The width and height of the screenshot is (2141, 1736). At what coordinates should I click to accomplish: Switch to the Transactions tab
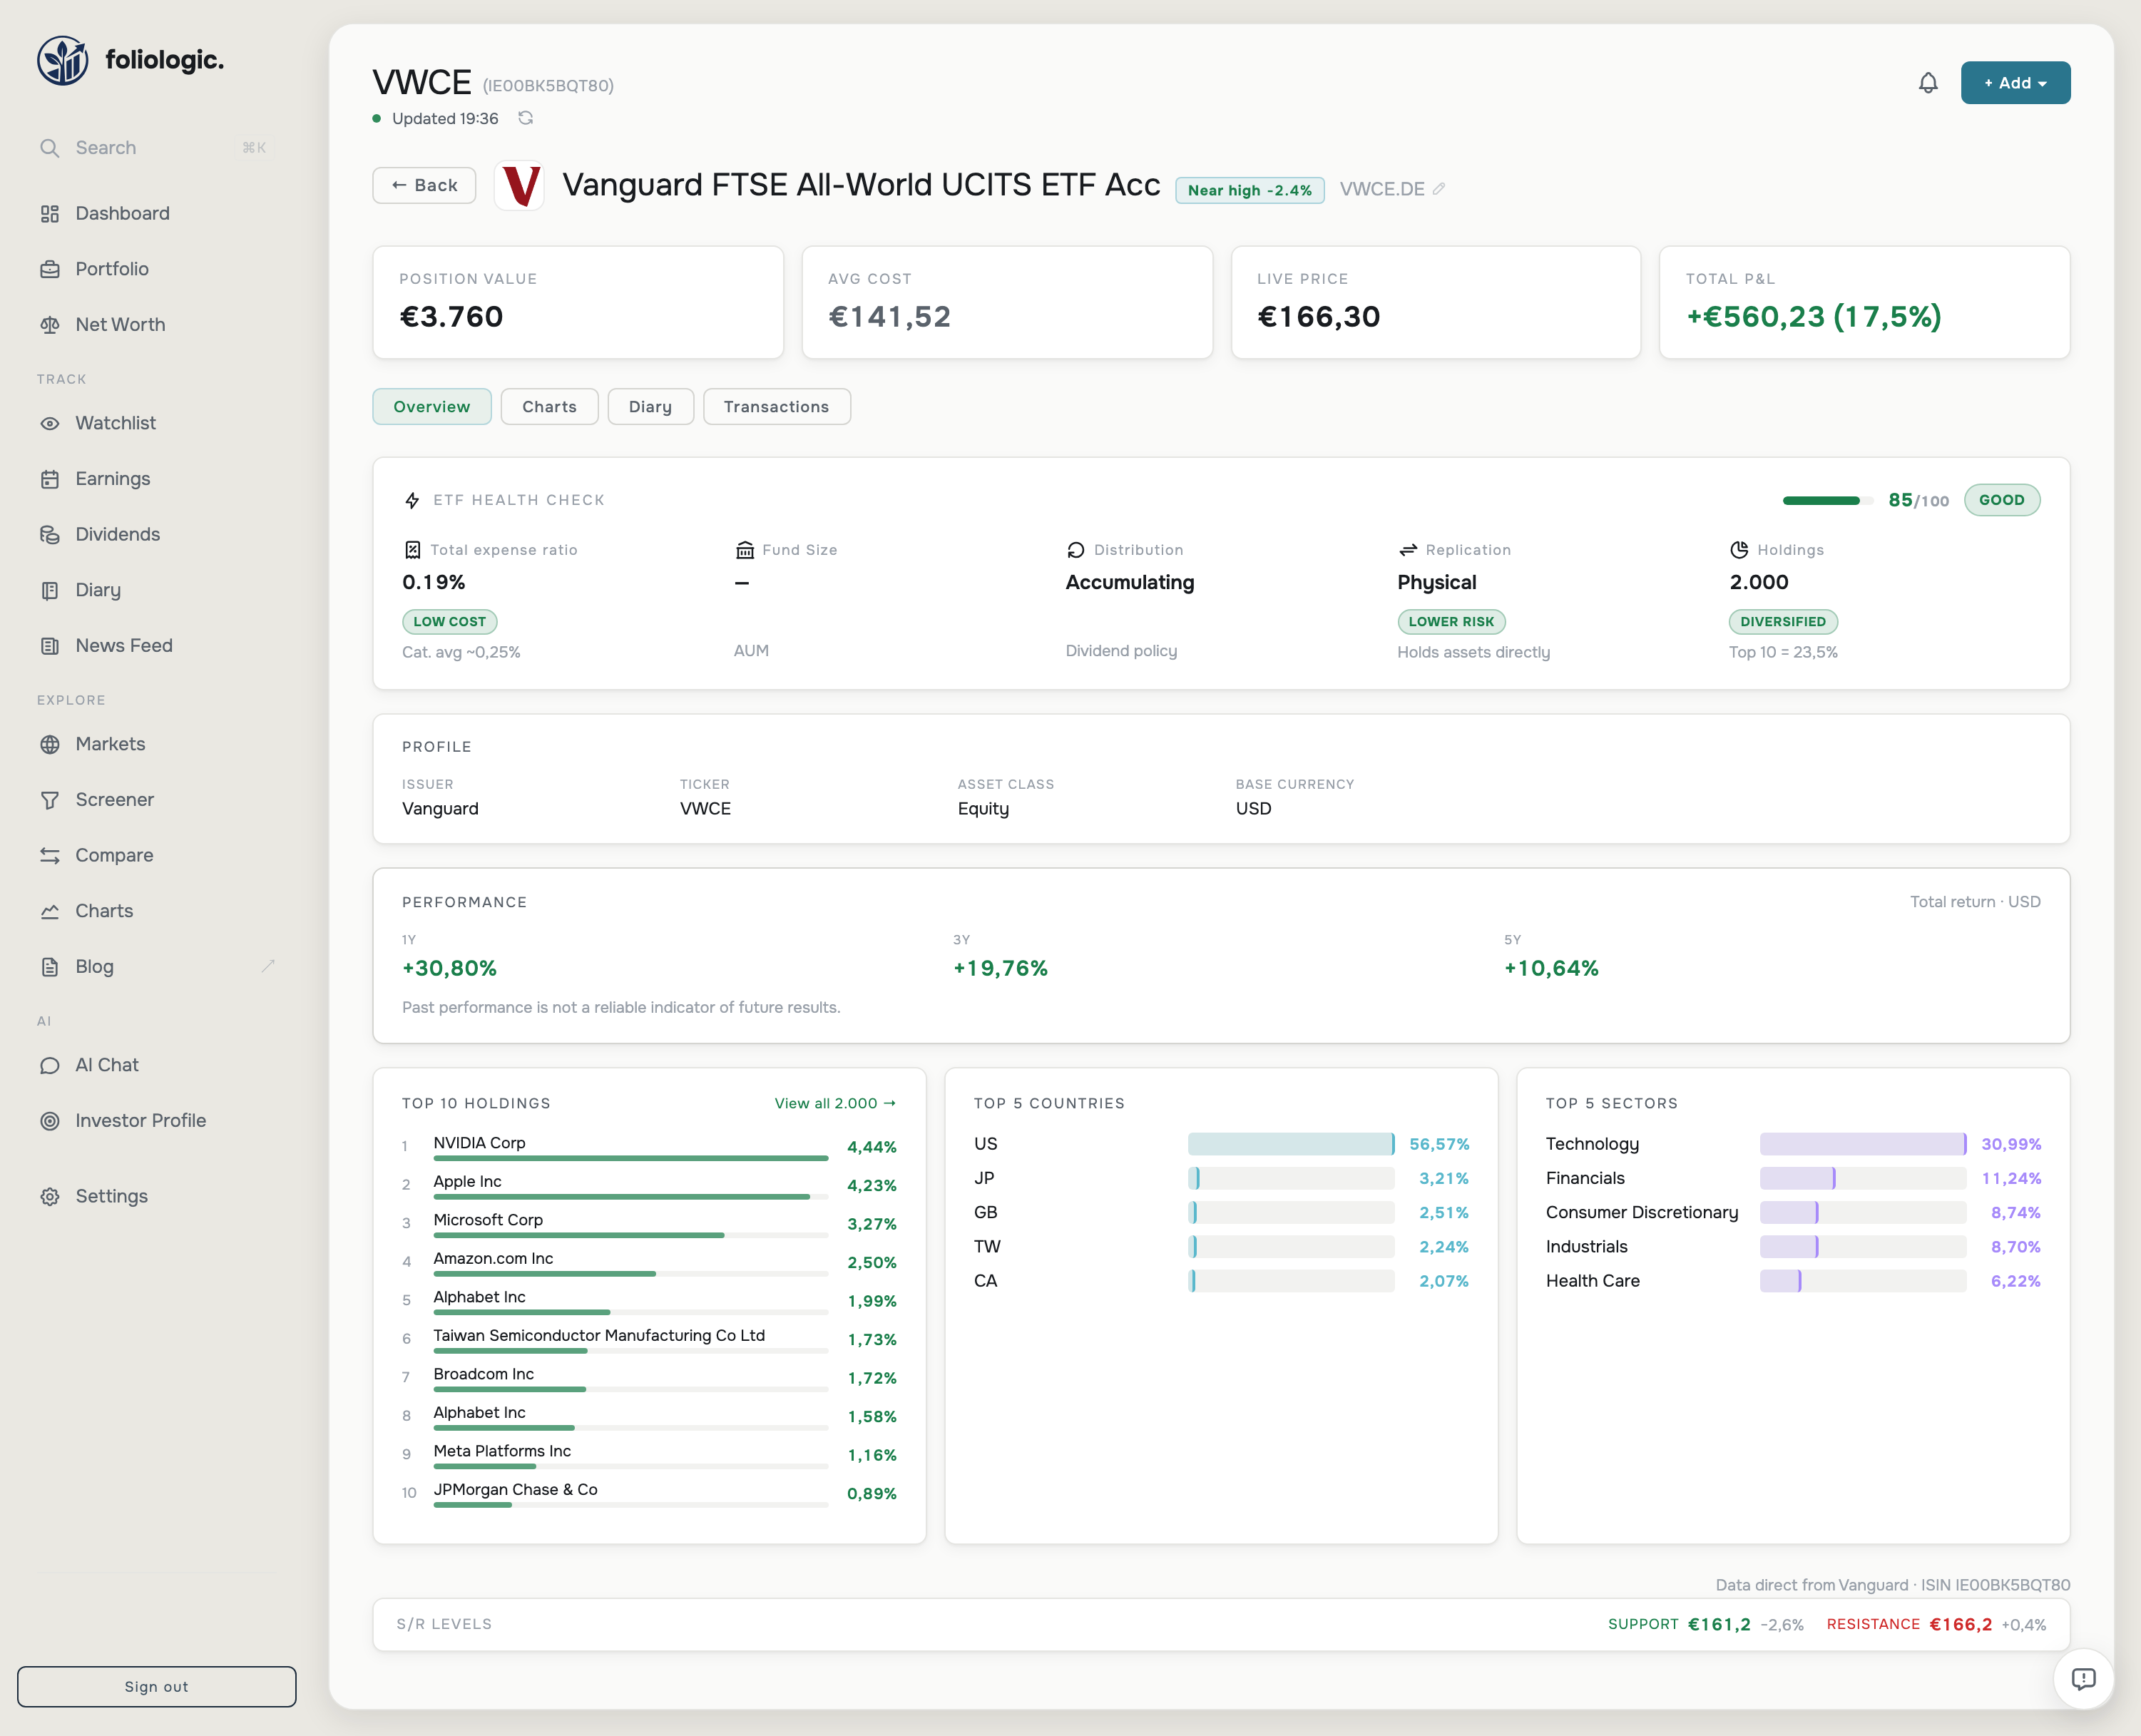(776, 407)
